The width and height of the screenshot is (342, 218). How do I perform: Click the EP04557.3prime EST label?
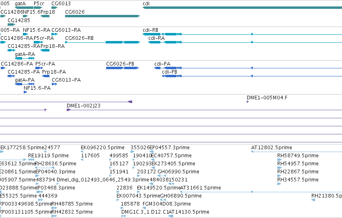tap(170, 148)
